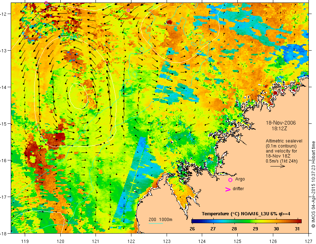Click the latitude -16 axis label
This screenshot has height=244, width=316.
click(4, 160)
